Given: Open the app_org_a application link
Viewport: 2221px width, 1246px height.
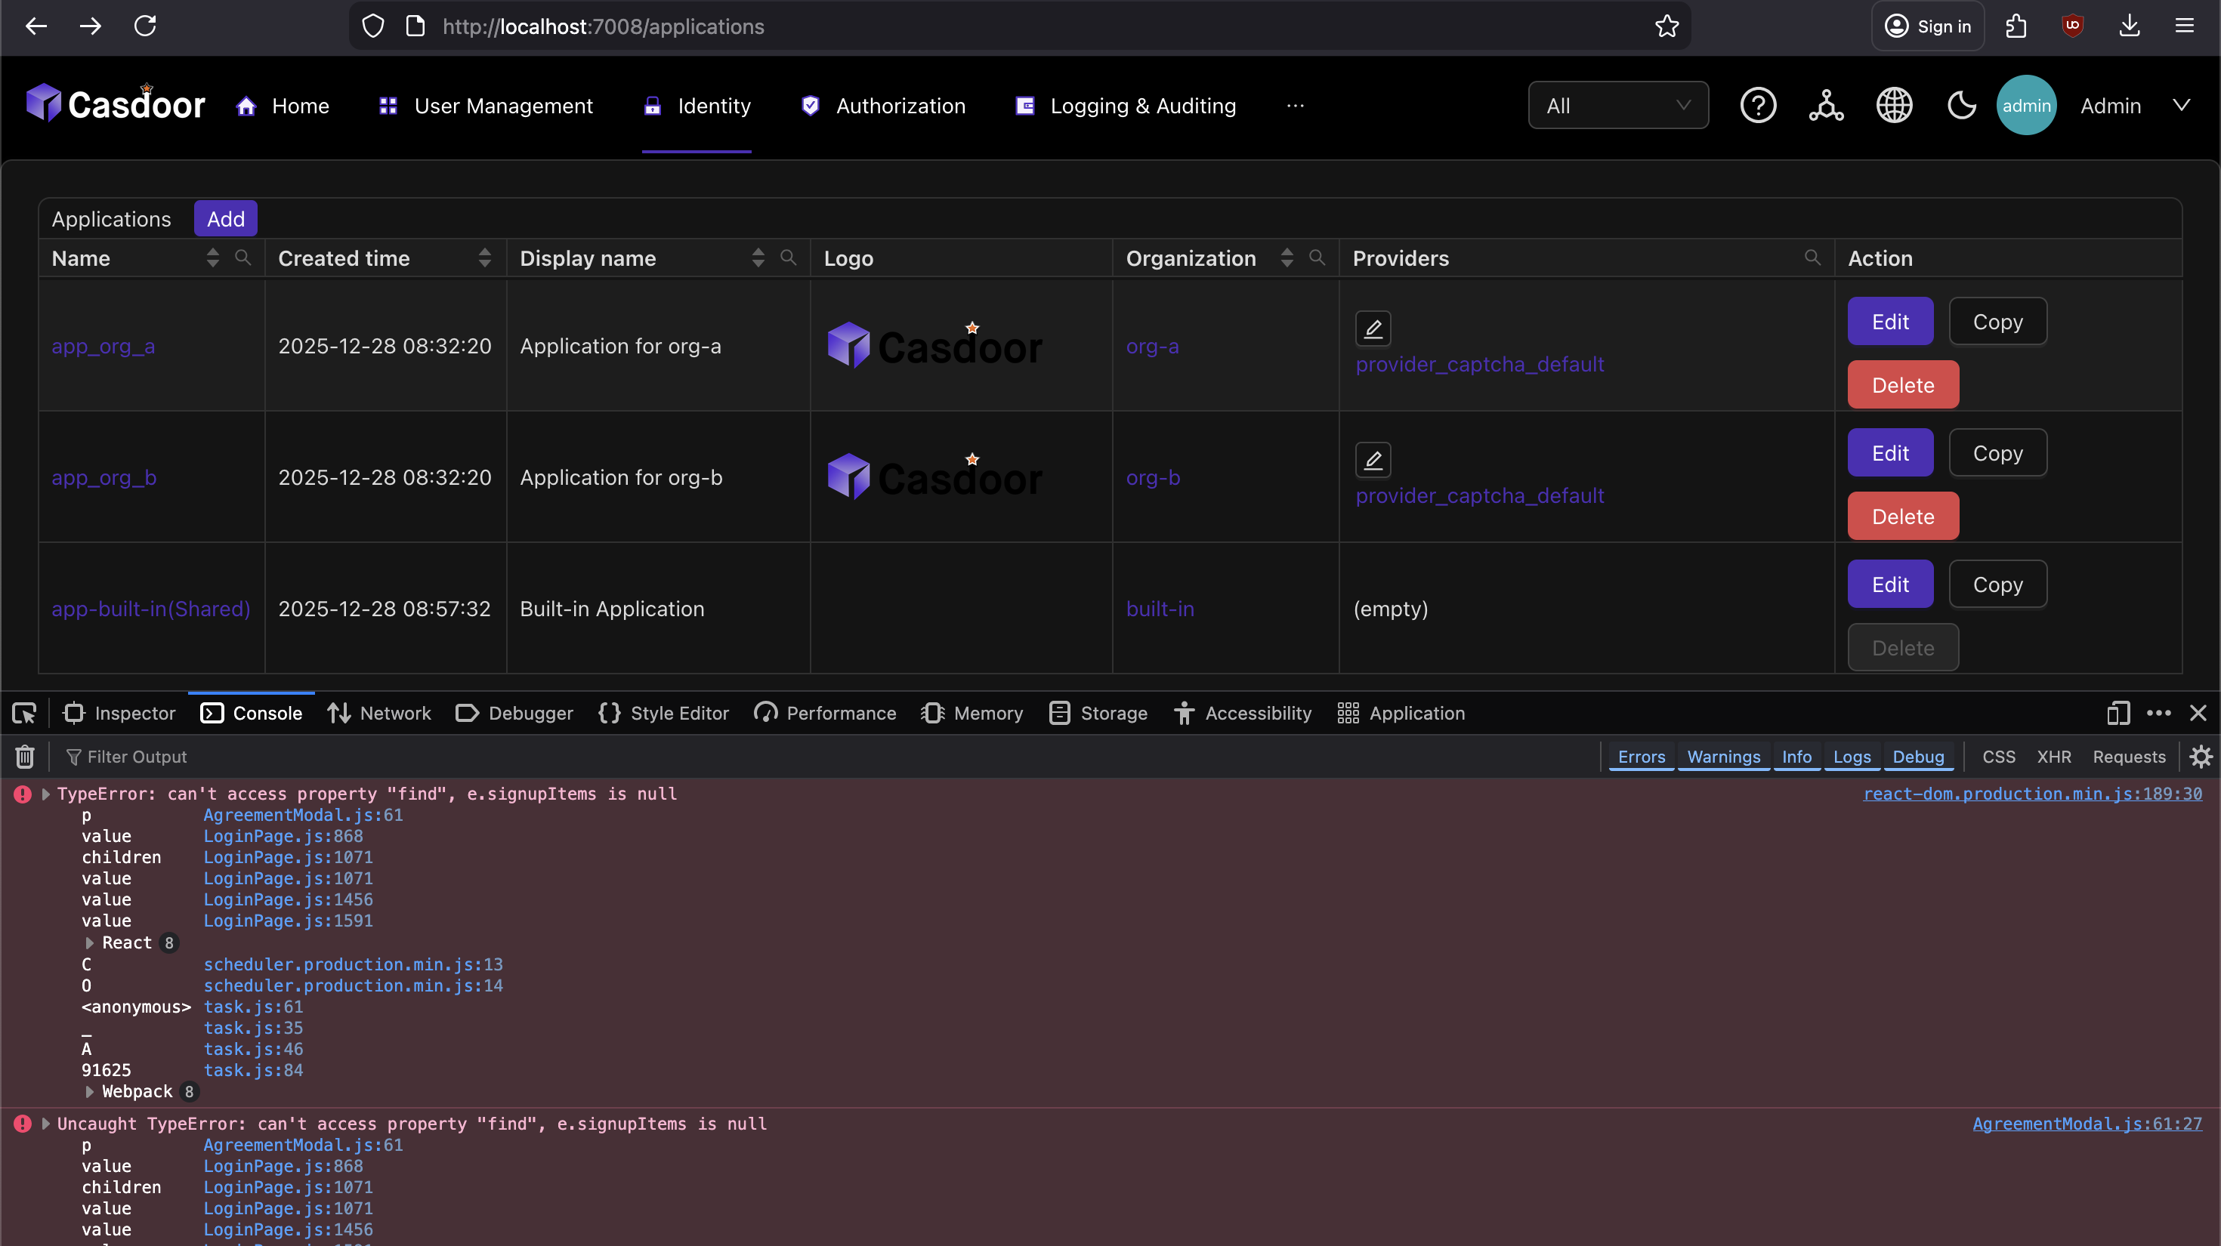Looking at the screenshot, I should pyautogui.click(x=103, y=346).
